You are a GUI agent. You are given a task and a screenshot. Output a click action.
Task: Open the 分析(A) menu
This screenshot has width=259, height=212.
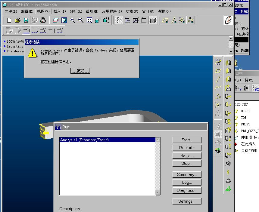[x=76, y=11]
